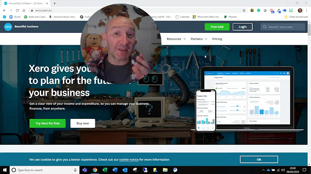This screenshot has width=311, height=174.
Task: Dismiss cookie banner with OK
Action: click(x=259, y=159)
